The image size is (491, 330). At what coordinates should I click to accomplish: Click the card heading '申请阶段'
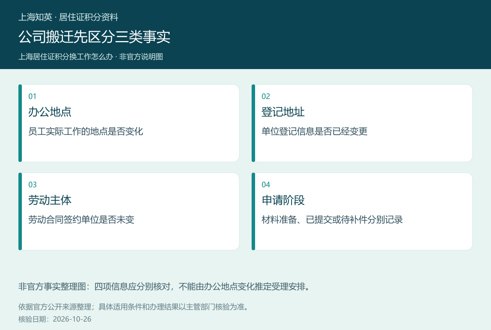(x=283, y=200)
